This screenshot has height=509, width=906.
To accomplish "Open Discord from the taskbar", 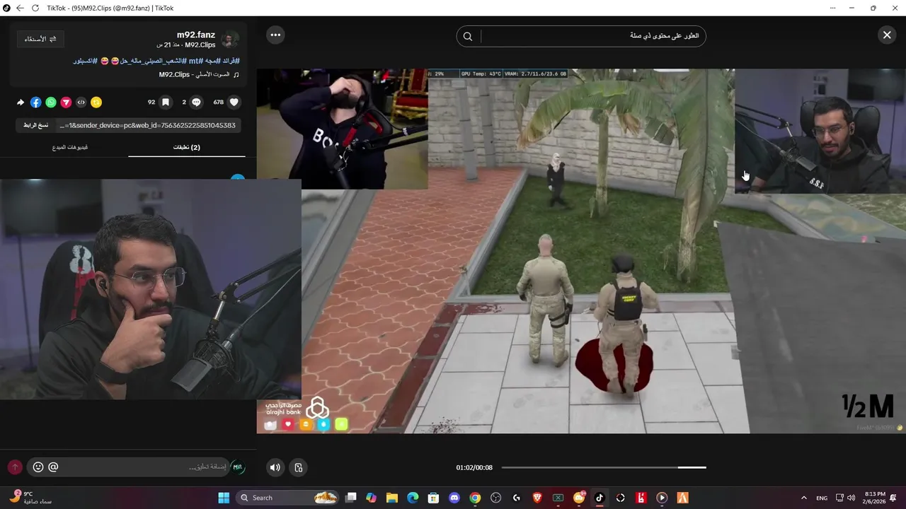I will click(x=454, y=498).
